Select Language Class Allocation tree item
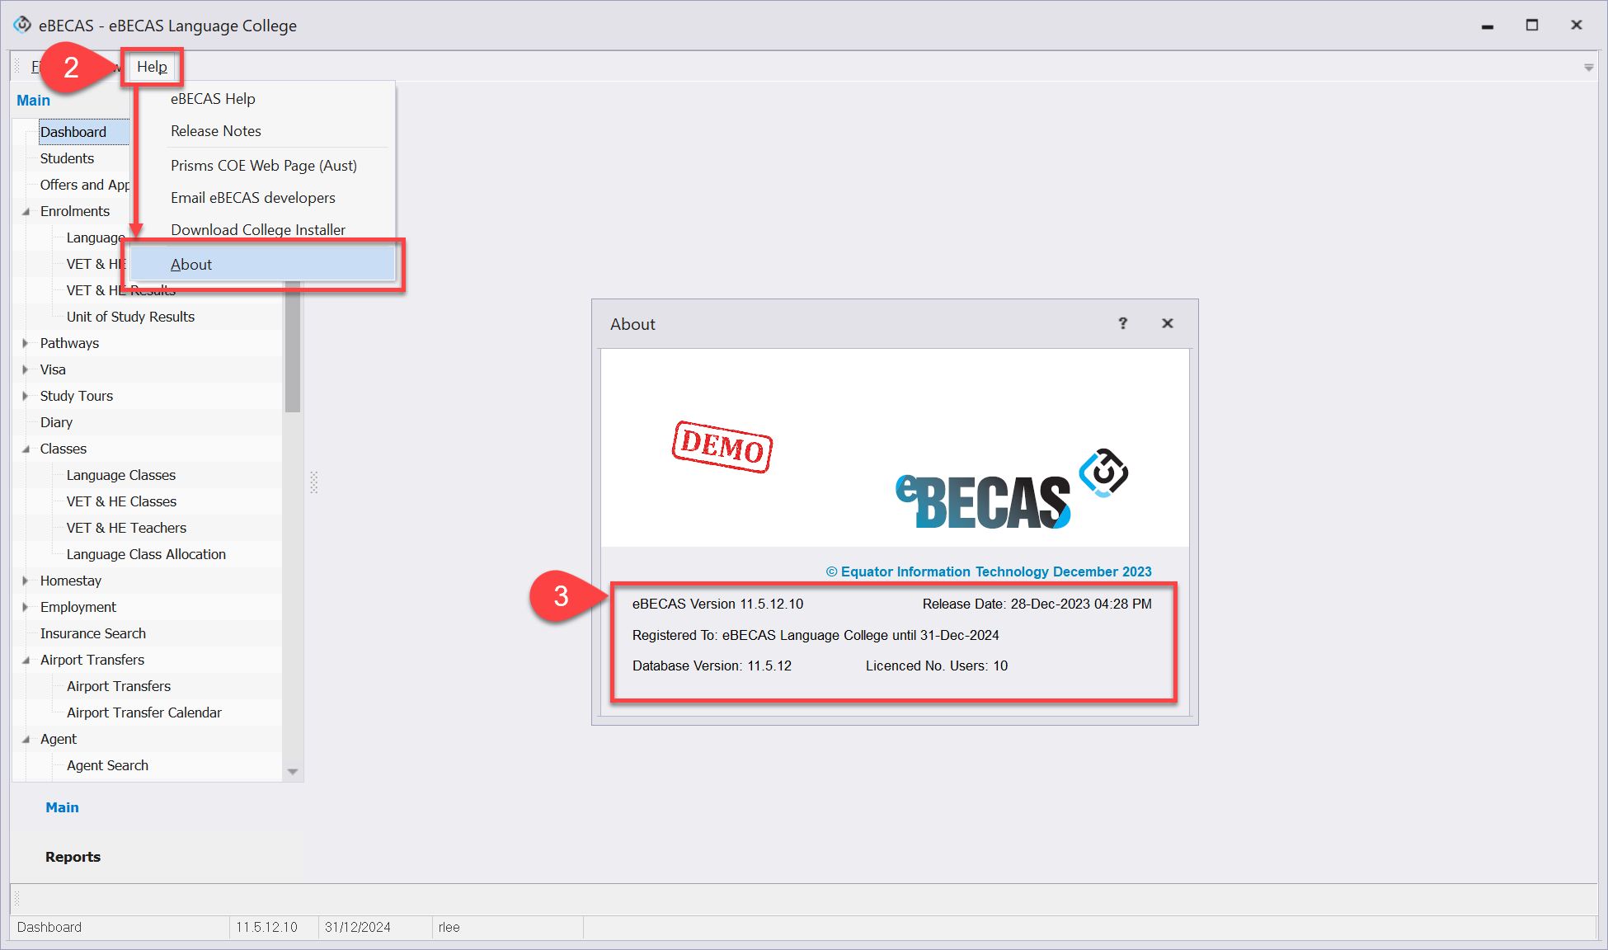The width and height of the screenshot is (1608, 950). (x=146, y=554)
